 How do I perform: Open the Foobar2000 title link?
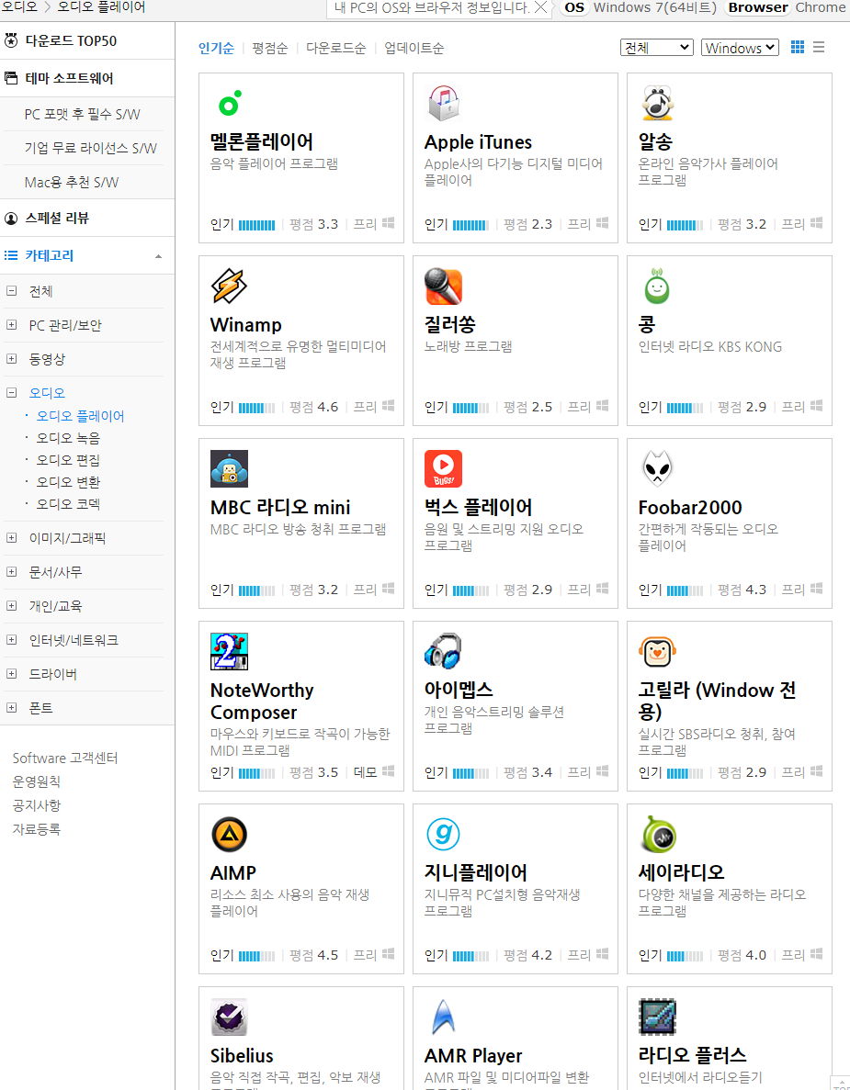[x=690, y=508]
